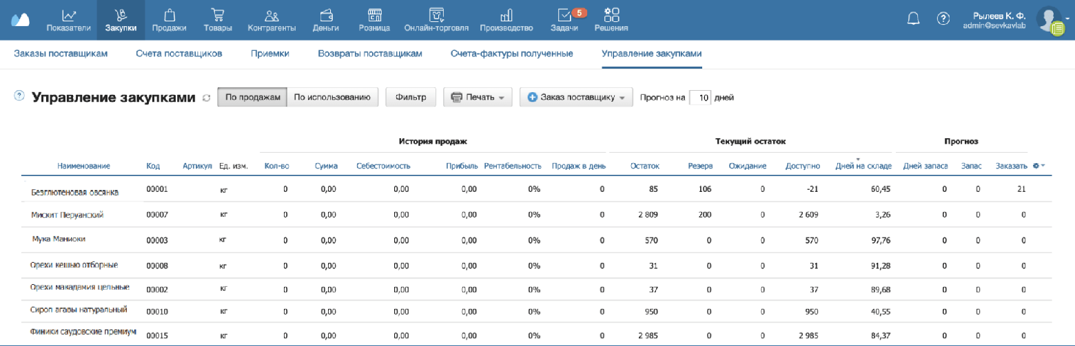Sort by Кол-во column
Viewport: 1075px width, 346px height.
coord(276,166)
